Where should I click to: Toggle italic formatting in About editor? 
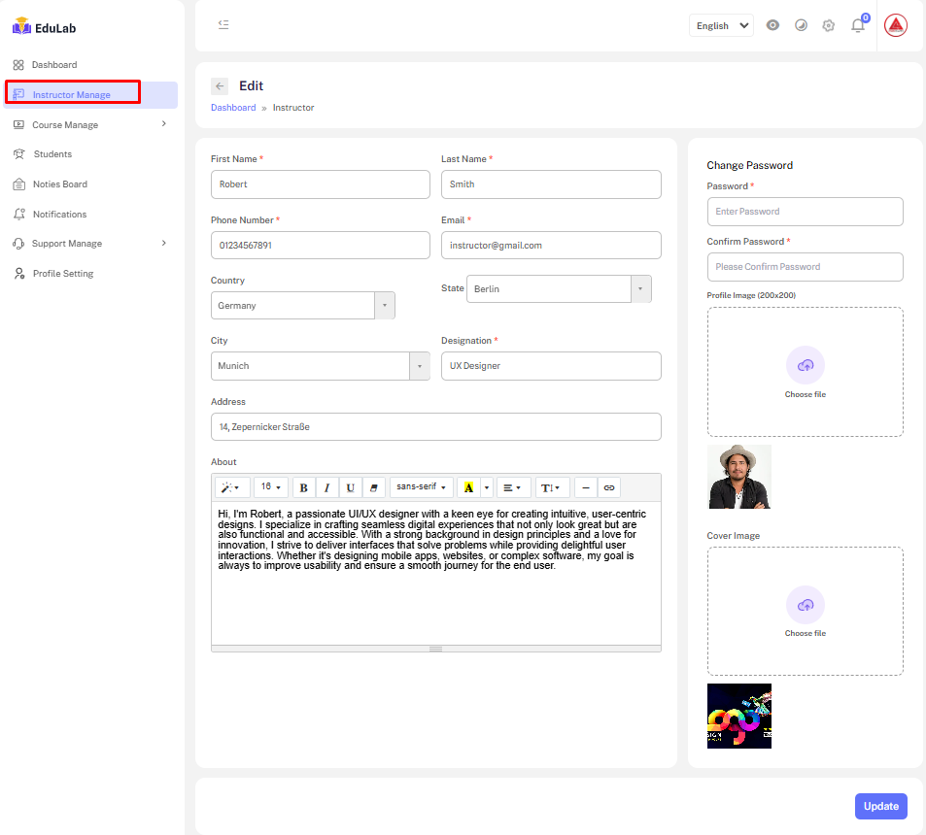click(327, 487)
